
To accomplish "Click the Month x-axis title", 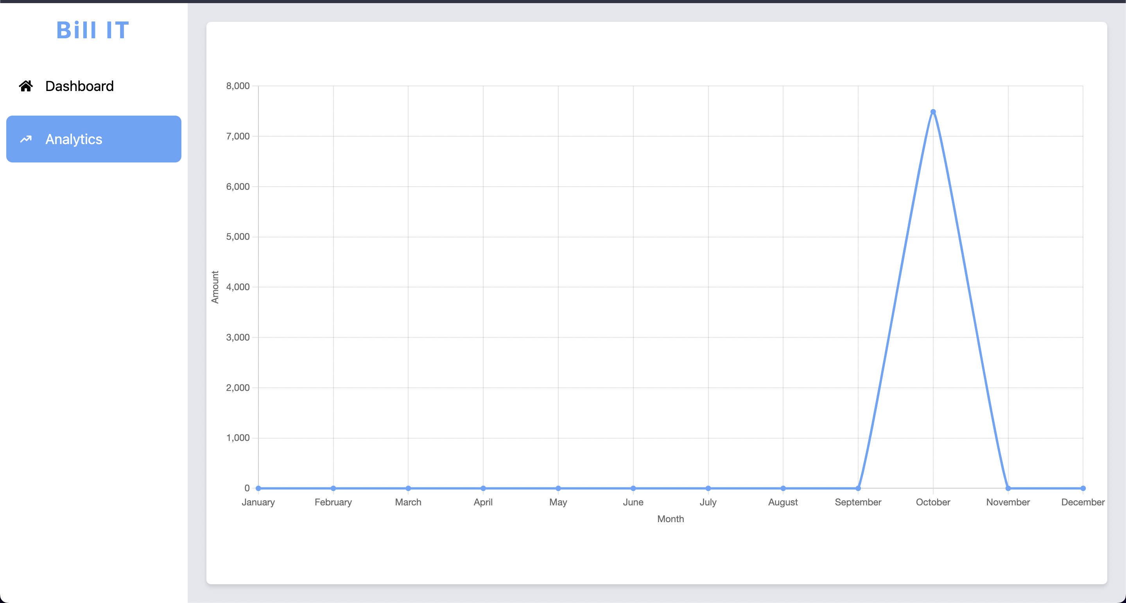I will (670, 519).
